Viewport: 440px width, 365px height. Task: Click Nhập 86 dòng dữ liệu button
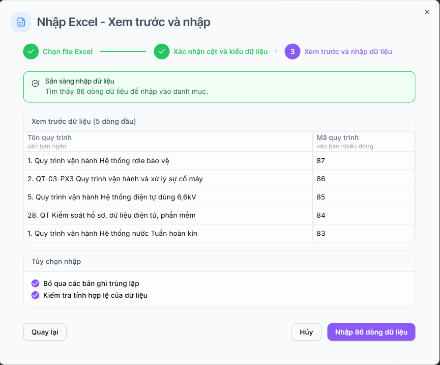[371, 332]
